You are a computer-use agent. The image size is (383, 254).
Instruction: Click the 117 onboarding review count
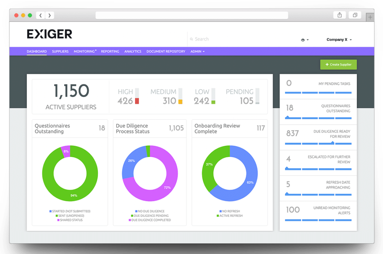(261, 128)
